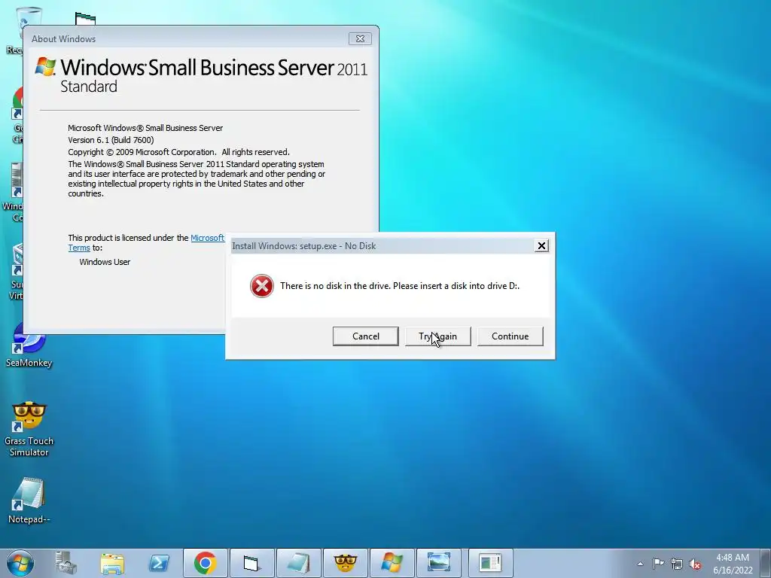
Task: Click the Install Windows: setup.exe title text
Action: point(304,246)
